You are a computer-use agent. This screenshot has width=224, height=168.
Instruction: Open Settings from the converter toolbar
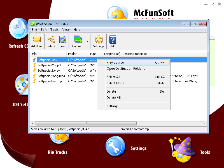click(99, 39)
